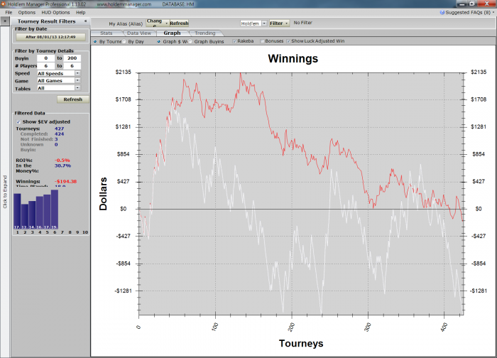
Task: Toggle Show $EV adjusted checkbox
Action: point(18,121)
